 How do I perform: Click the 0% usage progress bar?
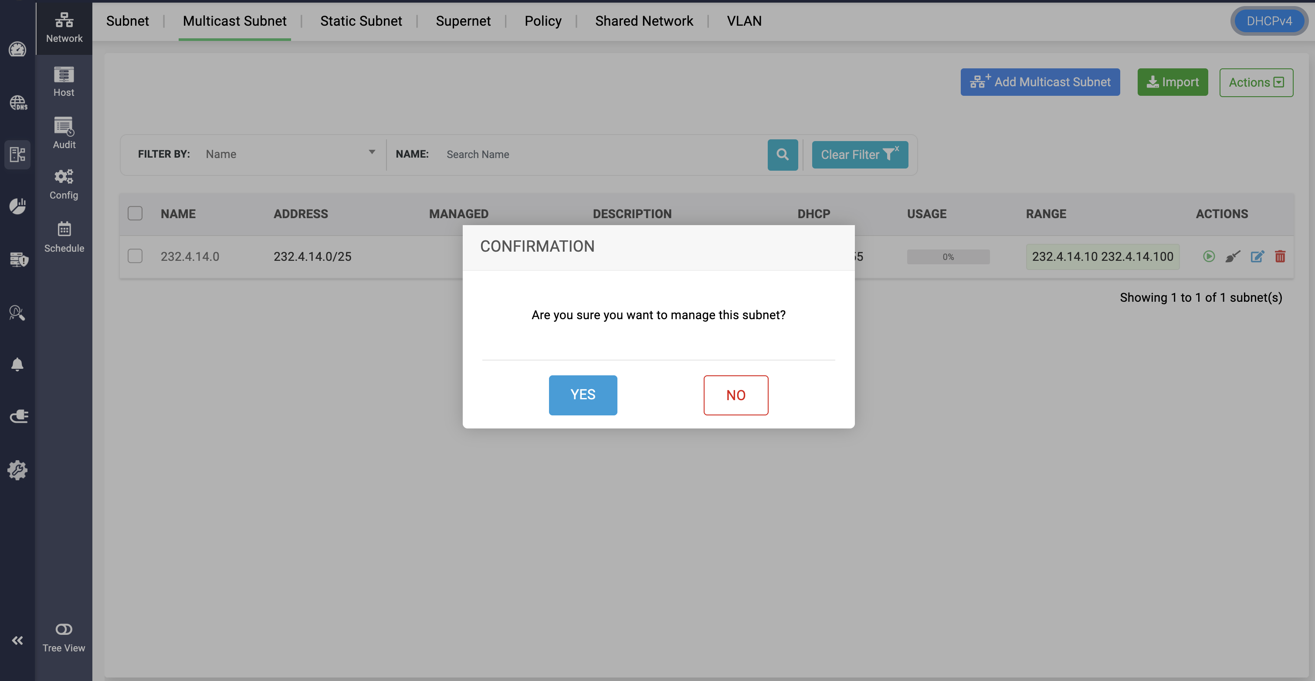point(948,256)
